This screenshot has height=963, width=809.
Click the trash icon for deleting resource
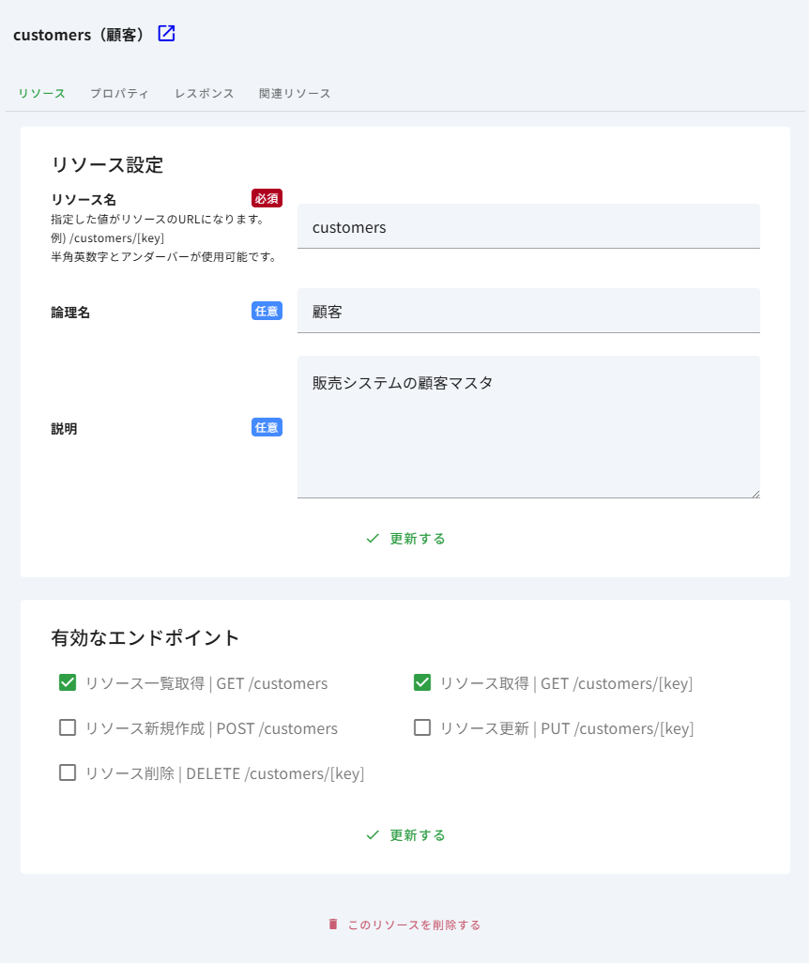(x=333, y=925)
